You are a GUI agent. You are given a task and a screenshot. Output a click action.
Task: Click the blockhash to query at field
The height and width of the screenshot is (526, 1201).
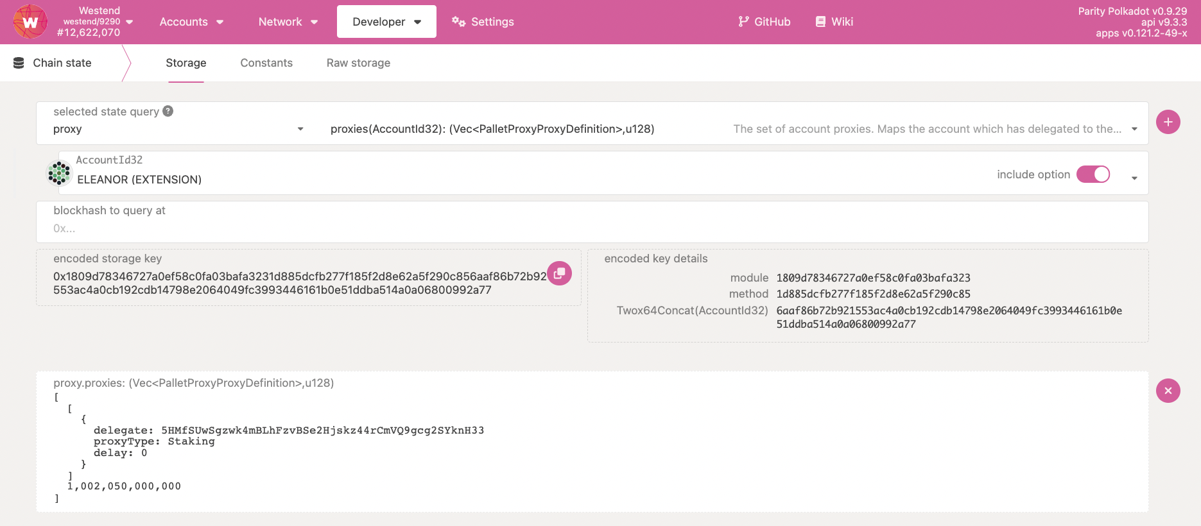[592, 222]
